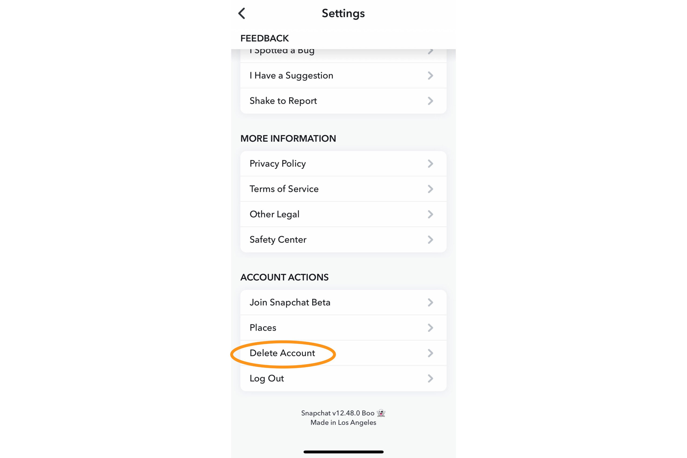Tap the Safety Center chevron arrow

point(430,239)
